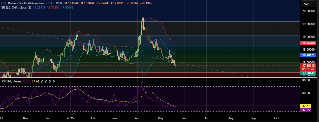Select the RSI (14, close) indicator legend
This screenshot has width=319, height=122.
[x=11, y=81]
